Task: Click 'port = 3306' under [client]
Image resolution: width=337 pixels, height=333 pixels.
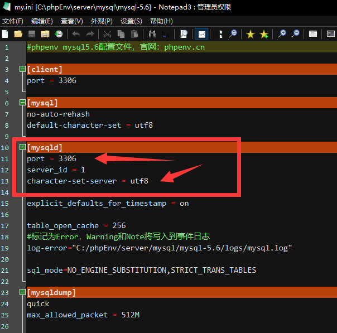Action: 51,80
